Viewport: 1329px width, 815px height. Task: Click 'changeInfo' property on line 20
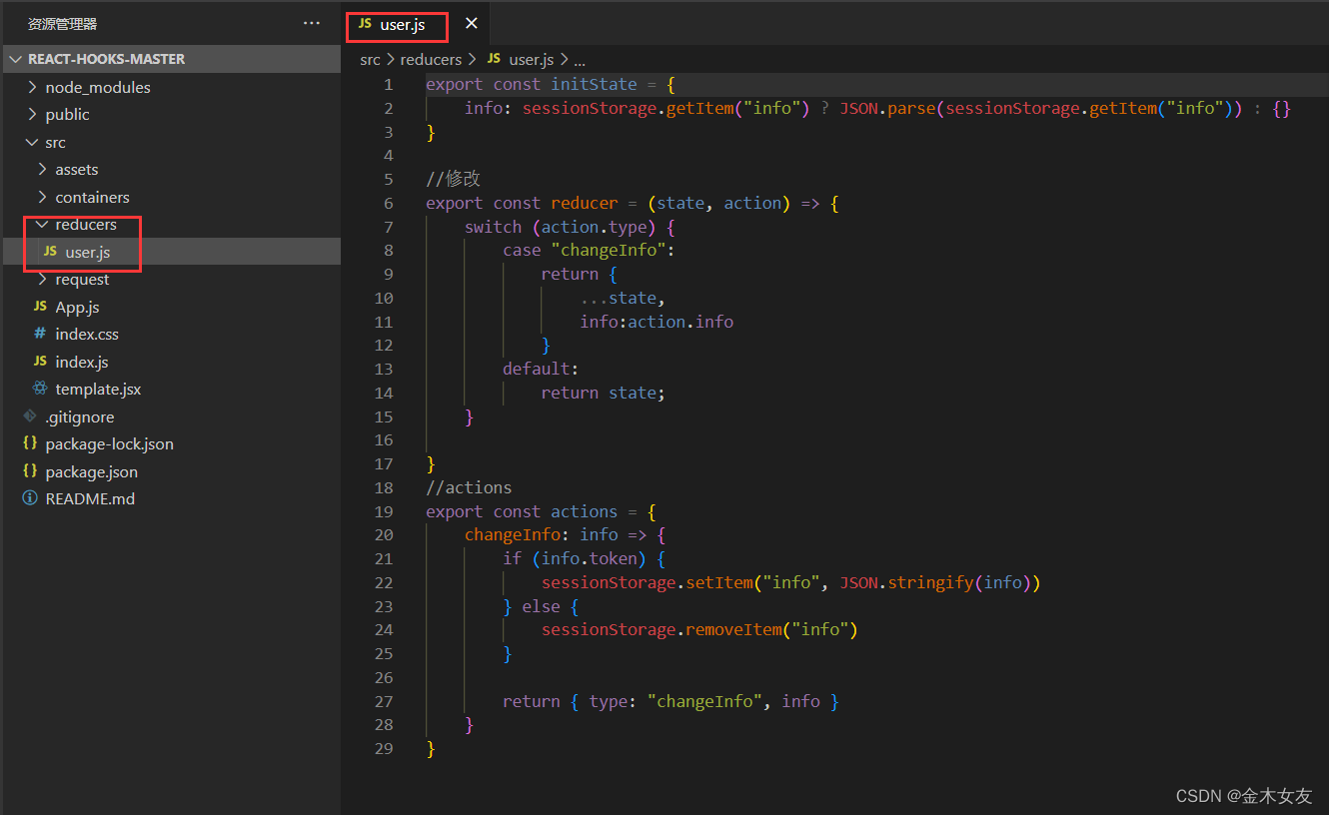pyautogui.click(x=513, y=535)
